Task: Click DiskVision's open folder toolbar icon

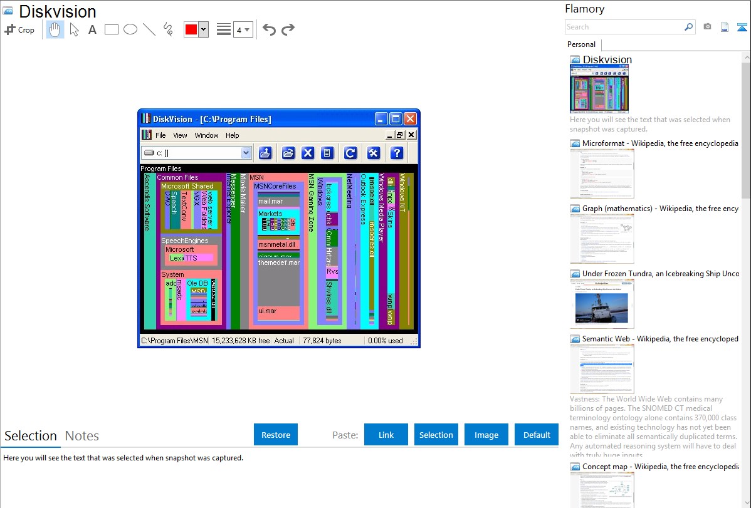Action: (x=288, y=153)
